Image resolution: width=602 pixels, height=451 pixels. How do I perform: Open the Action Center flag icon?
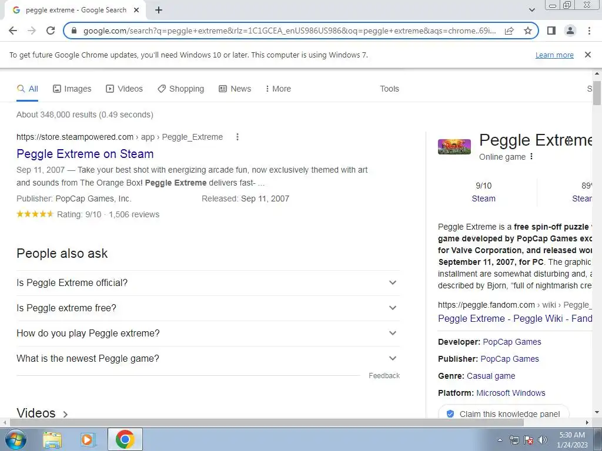click(x=529, y=440)
